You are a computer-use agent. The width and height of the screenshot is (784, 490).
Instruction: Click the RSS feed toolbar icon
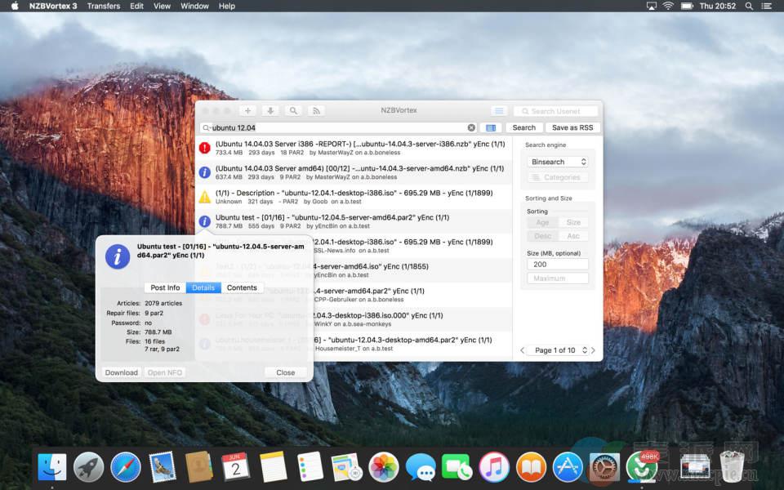pos(316,111)
